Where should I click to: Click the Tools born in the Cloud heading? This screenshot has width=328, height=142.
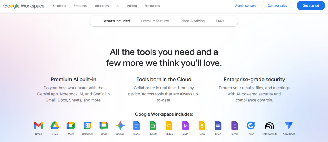click(164, 80)
